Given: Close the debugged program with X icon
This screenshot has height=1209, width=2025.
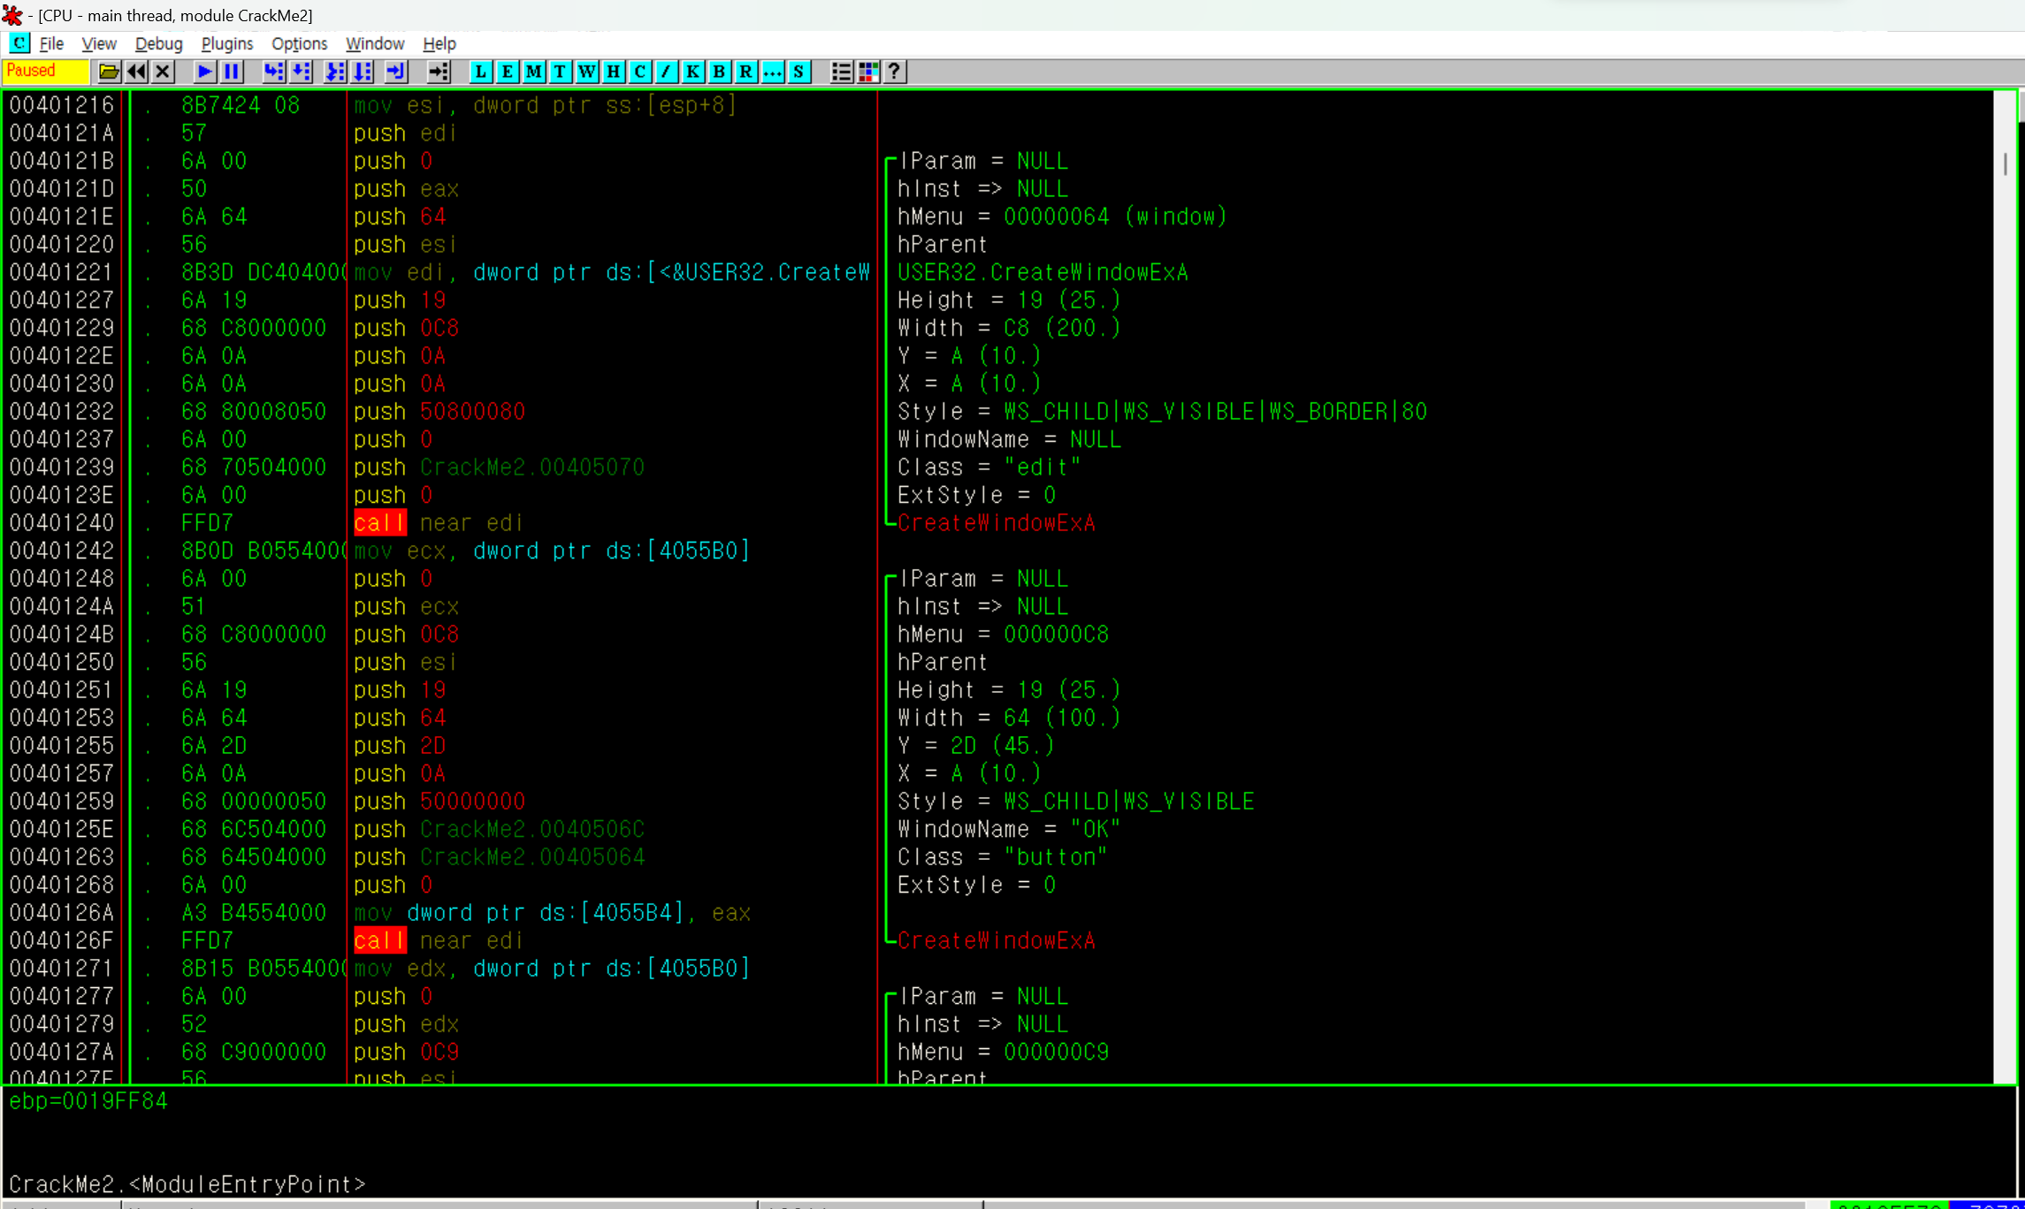Looking at the screenshot, I should (x=163, y=72).
